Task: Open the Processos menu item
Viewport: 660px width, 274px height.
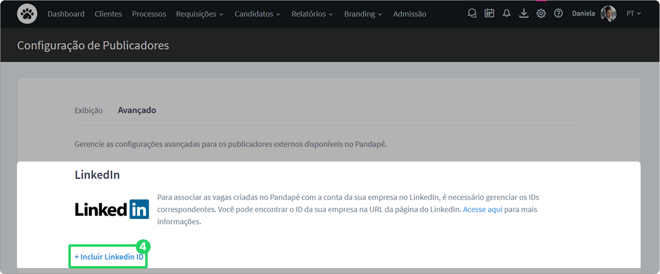Action: (149, 14)
